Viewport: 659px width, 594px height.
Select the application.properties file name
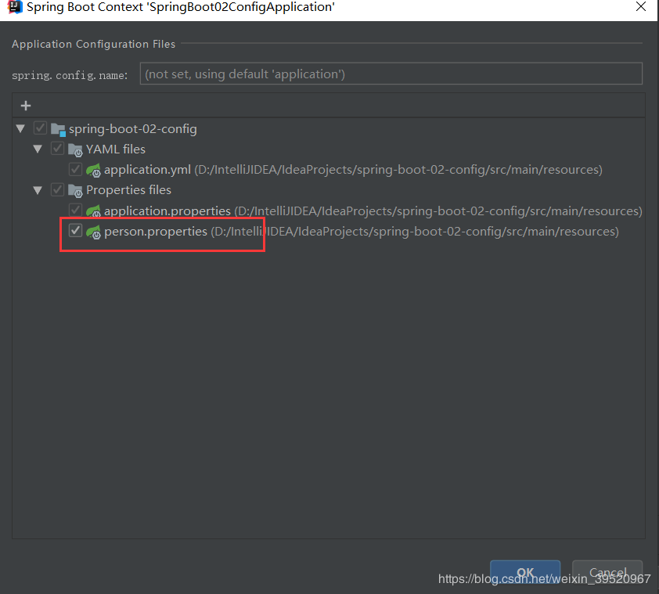(x=167, y=211)
